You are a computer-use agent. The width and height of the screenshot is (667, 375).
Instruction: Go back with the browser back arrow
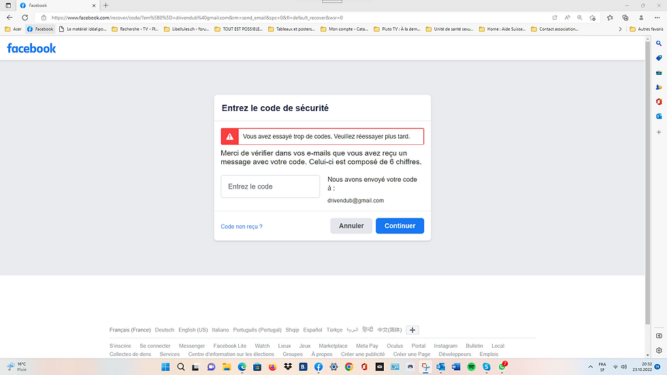[10, 18]
